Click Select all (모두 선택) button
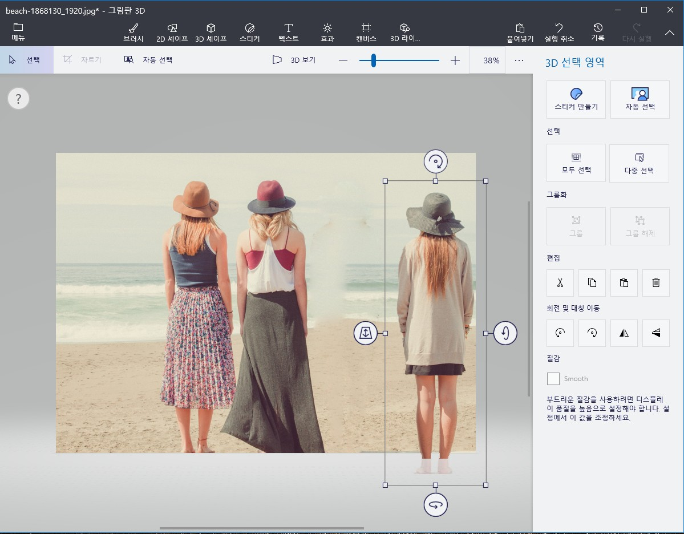 tap(576, 163)
